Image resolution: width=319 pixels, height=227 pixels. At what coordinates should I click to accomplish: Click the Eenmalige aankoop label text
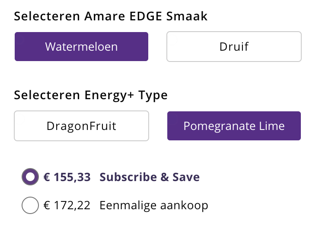click(x=154, y=205)
